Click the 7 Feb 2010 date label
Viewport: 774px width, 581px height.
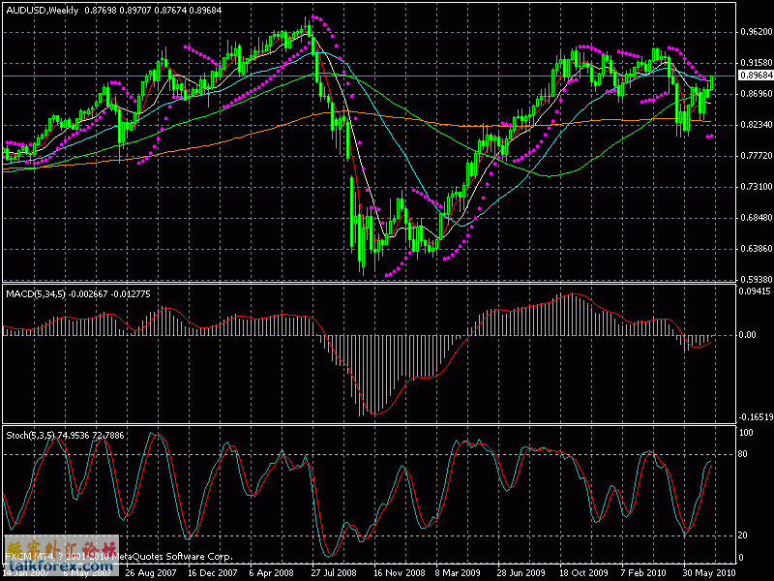(x=643, y=573)
